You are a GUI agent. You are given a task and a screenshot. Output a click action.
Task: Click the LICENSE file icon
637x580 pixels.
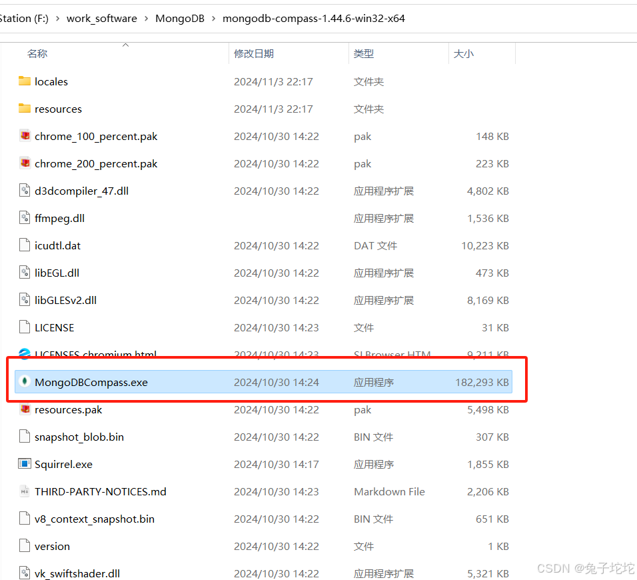point(25,327)
